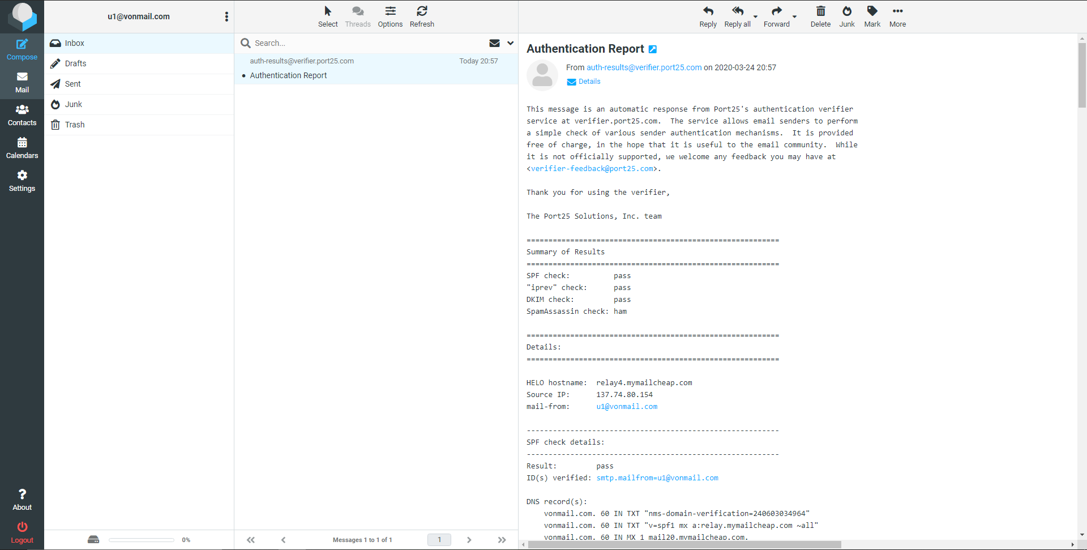The width and height of the screenshot is (1087, 550).
Task: Click the Roundcube logo
Action: pos(22,16)
